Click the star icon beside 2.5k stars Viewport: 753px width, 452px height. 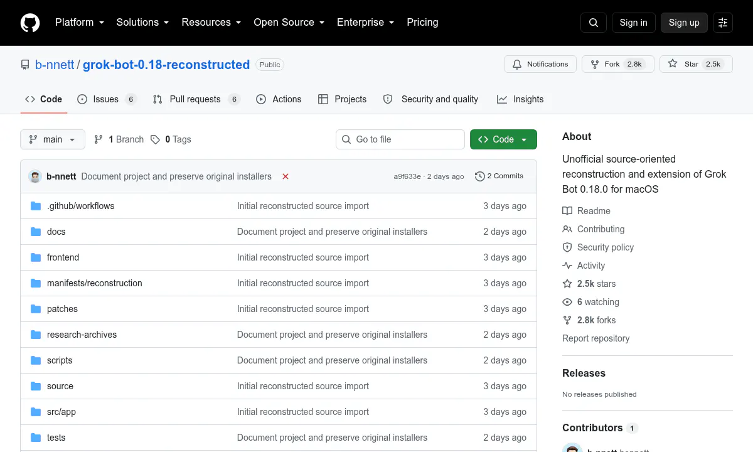pos(567,284)
